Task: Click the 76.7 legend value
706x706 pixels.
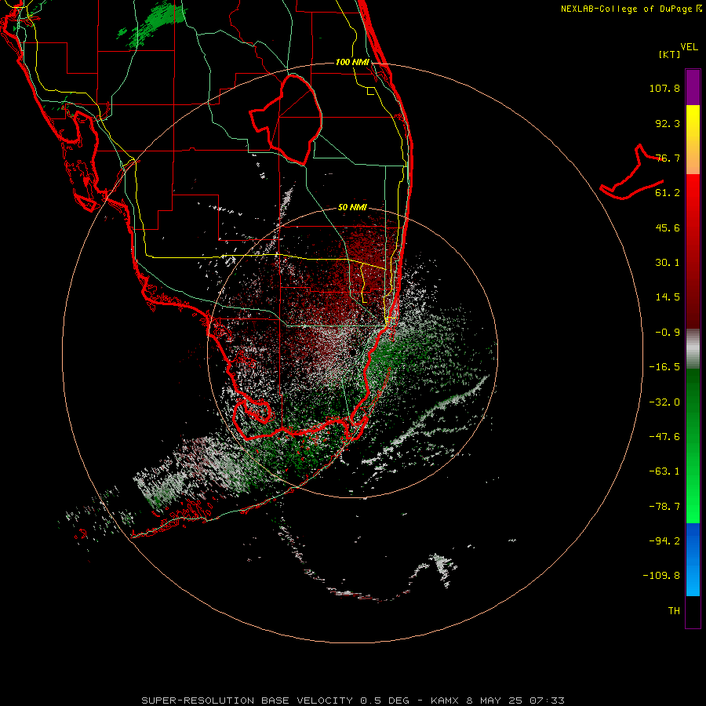Action: pos(668,158)
